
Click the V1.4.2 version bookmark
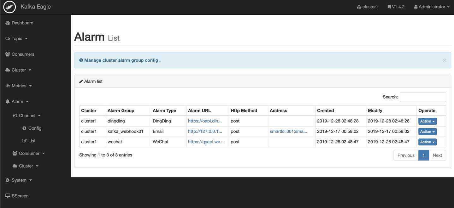click(396, 7)
